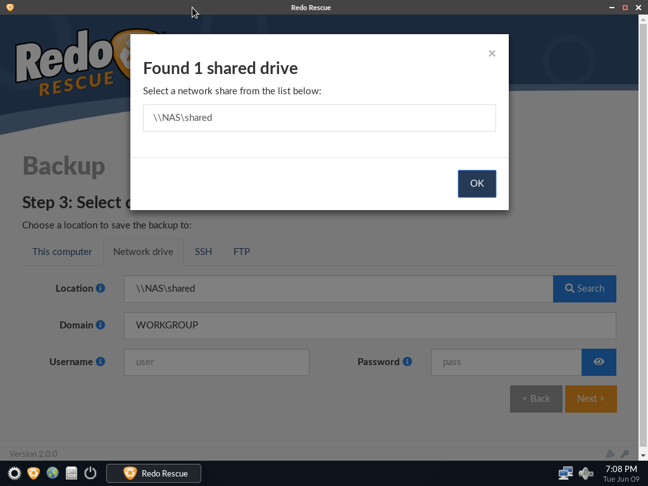Viewport: 648px width, 486px height.
Task: Click the Username info icon
Action: coord(101,361)
